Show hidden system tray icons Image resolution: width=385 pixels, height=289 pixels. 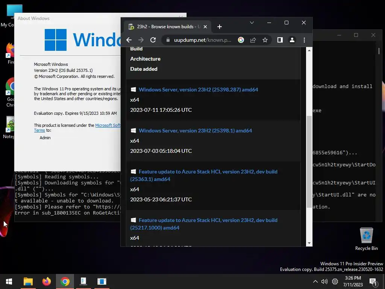(315, 281)
